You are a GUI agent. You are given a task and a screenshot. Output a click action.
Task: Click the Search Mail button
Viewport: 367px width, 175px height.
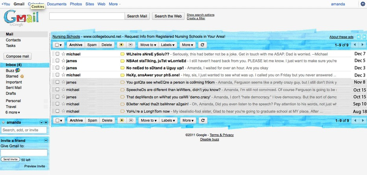click(137, 16)
